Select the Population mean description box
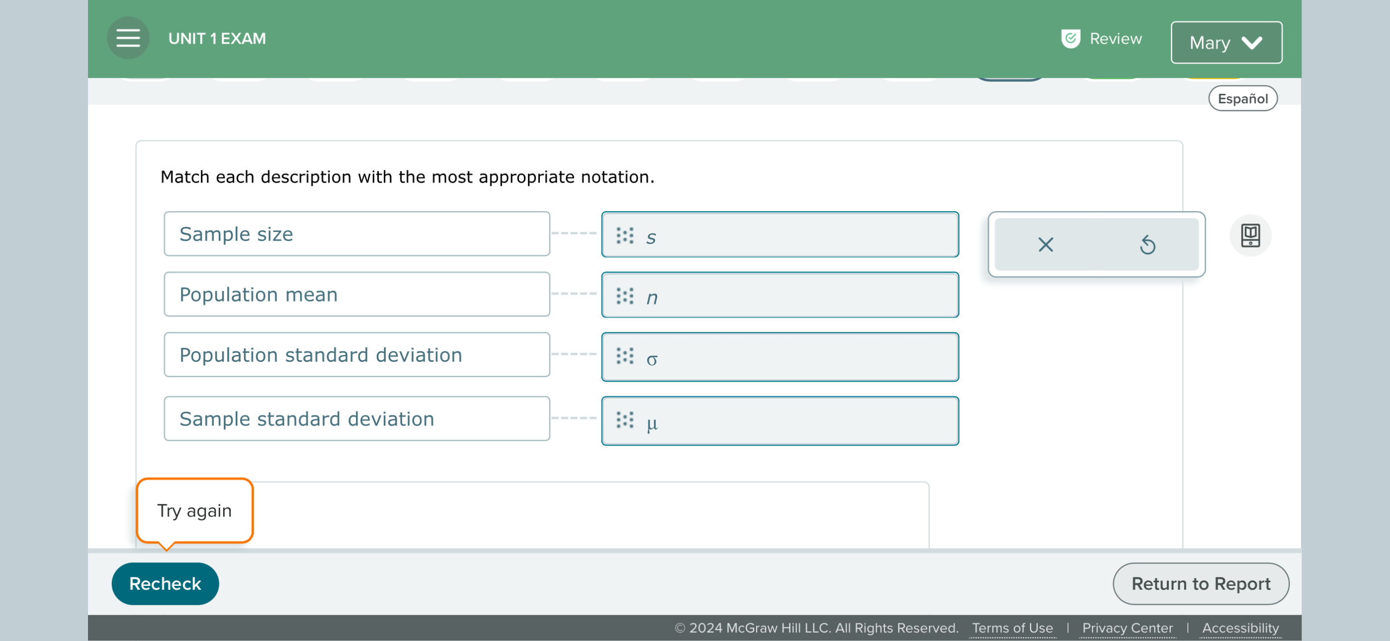This screenshot has width=1390, height=641. [356, 295]
